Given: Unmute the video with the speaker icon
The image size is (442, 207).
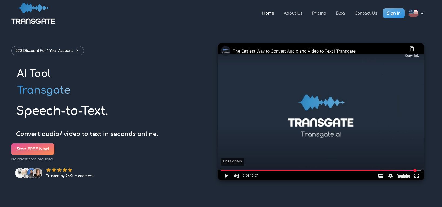Looking at the screenshot, I should pos(236,176).
